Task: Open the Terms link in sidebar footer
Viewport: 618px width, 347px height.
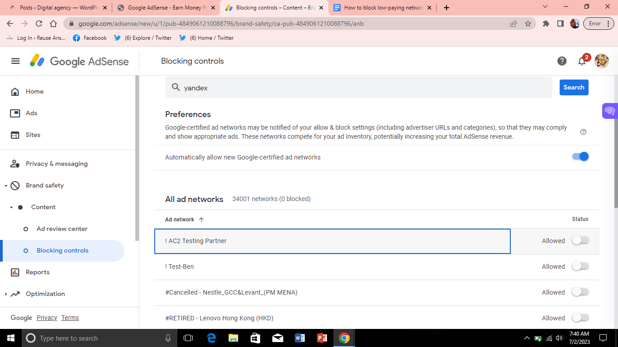Action: click(70, 318)
